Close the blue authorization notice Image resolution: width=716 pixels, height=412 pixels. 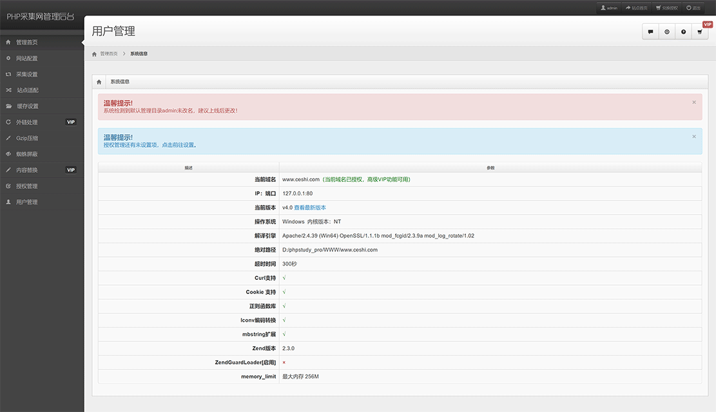[694, 136]
